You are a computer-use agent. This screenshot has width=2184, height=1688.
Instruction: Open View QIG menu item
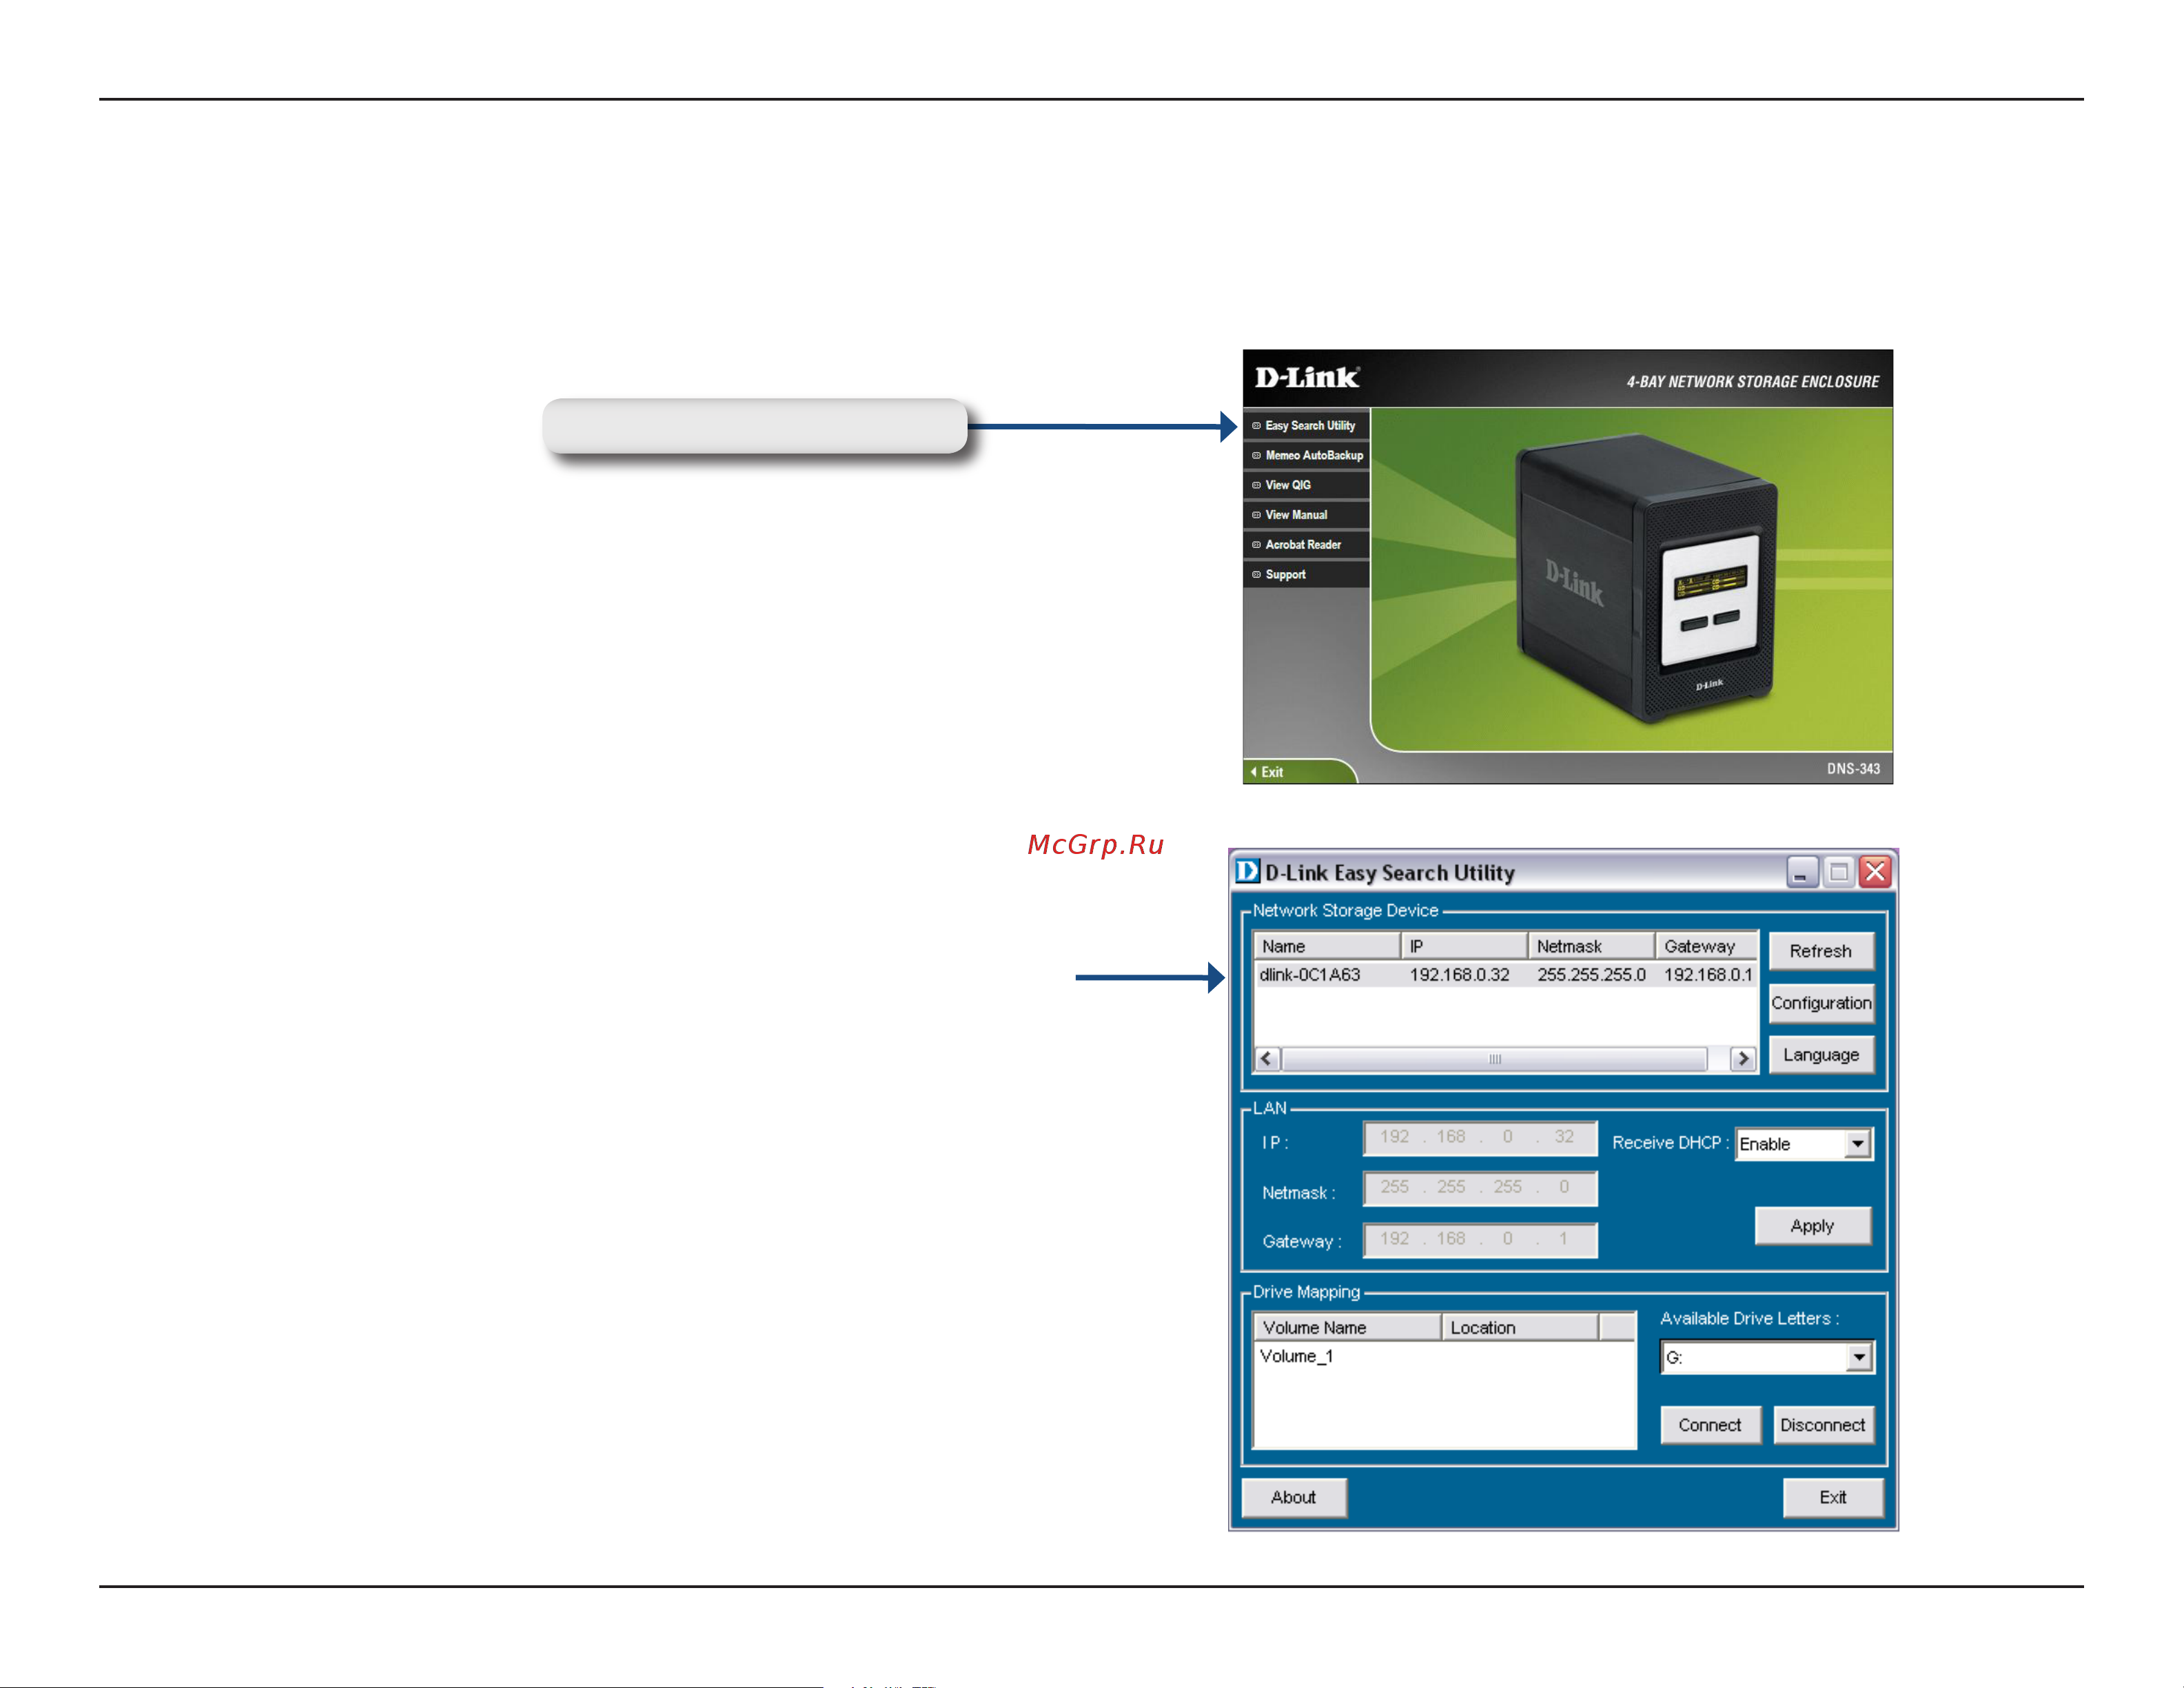tap(1306, 485)
